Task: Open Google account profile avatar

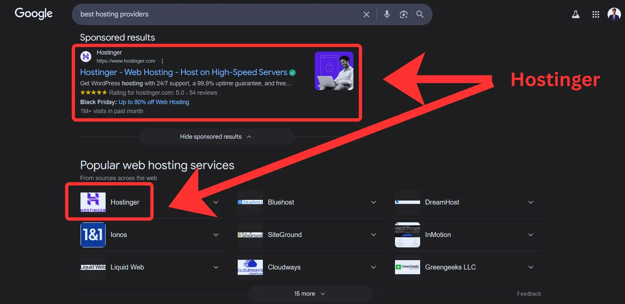Action: click(614, 14)
